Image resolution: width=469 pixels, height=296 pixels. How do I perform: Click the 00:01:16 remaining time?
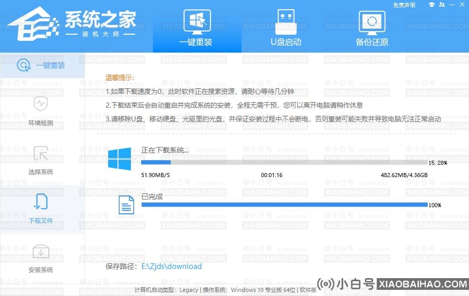click(272, 175)
